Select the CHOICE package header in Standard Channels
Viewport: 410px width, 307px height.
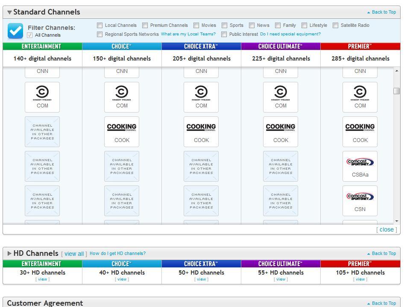tap(122, 46)
